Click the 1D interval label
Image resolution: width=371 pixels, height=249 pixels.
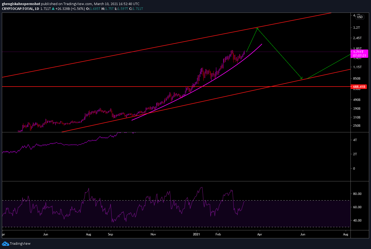click(x=37, y=9)
